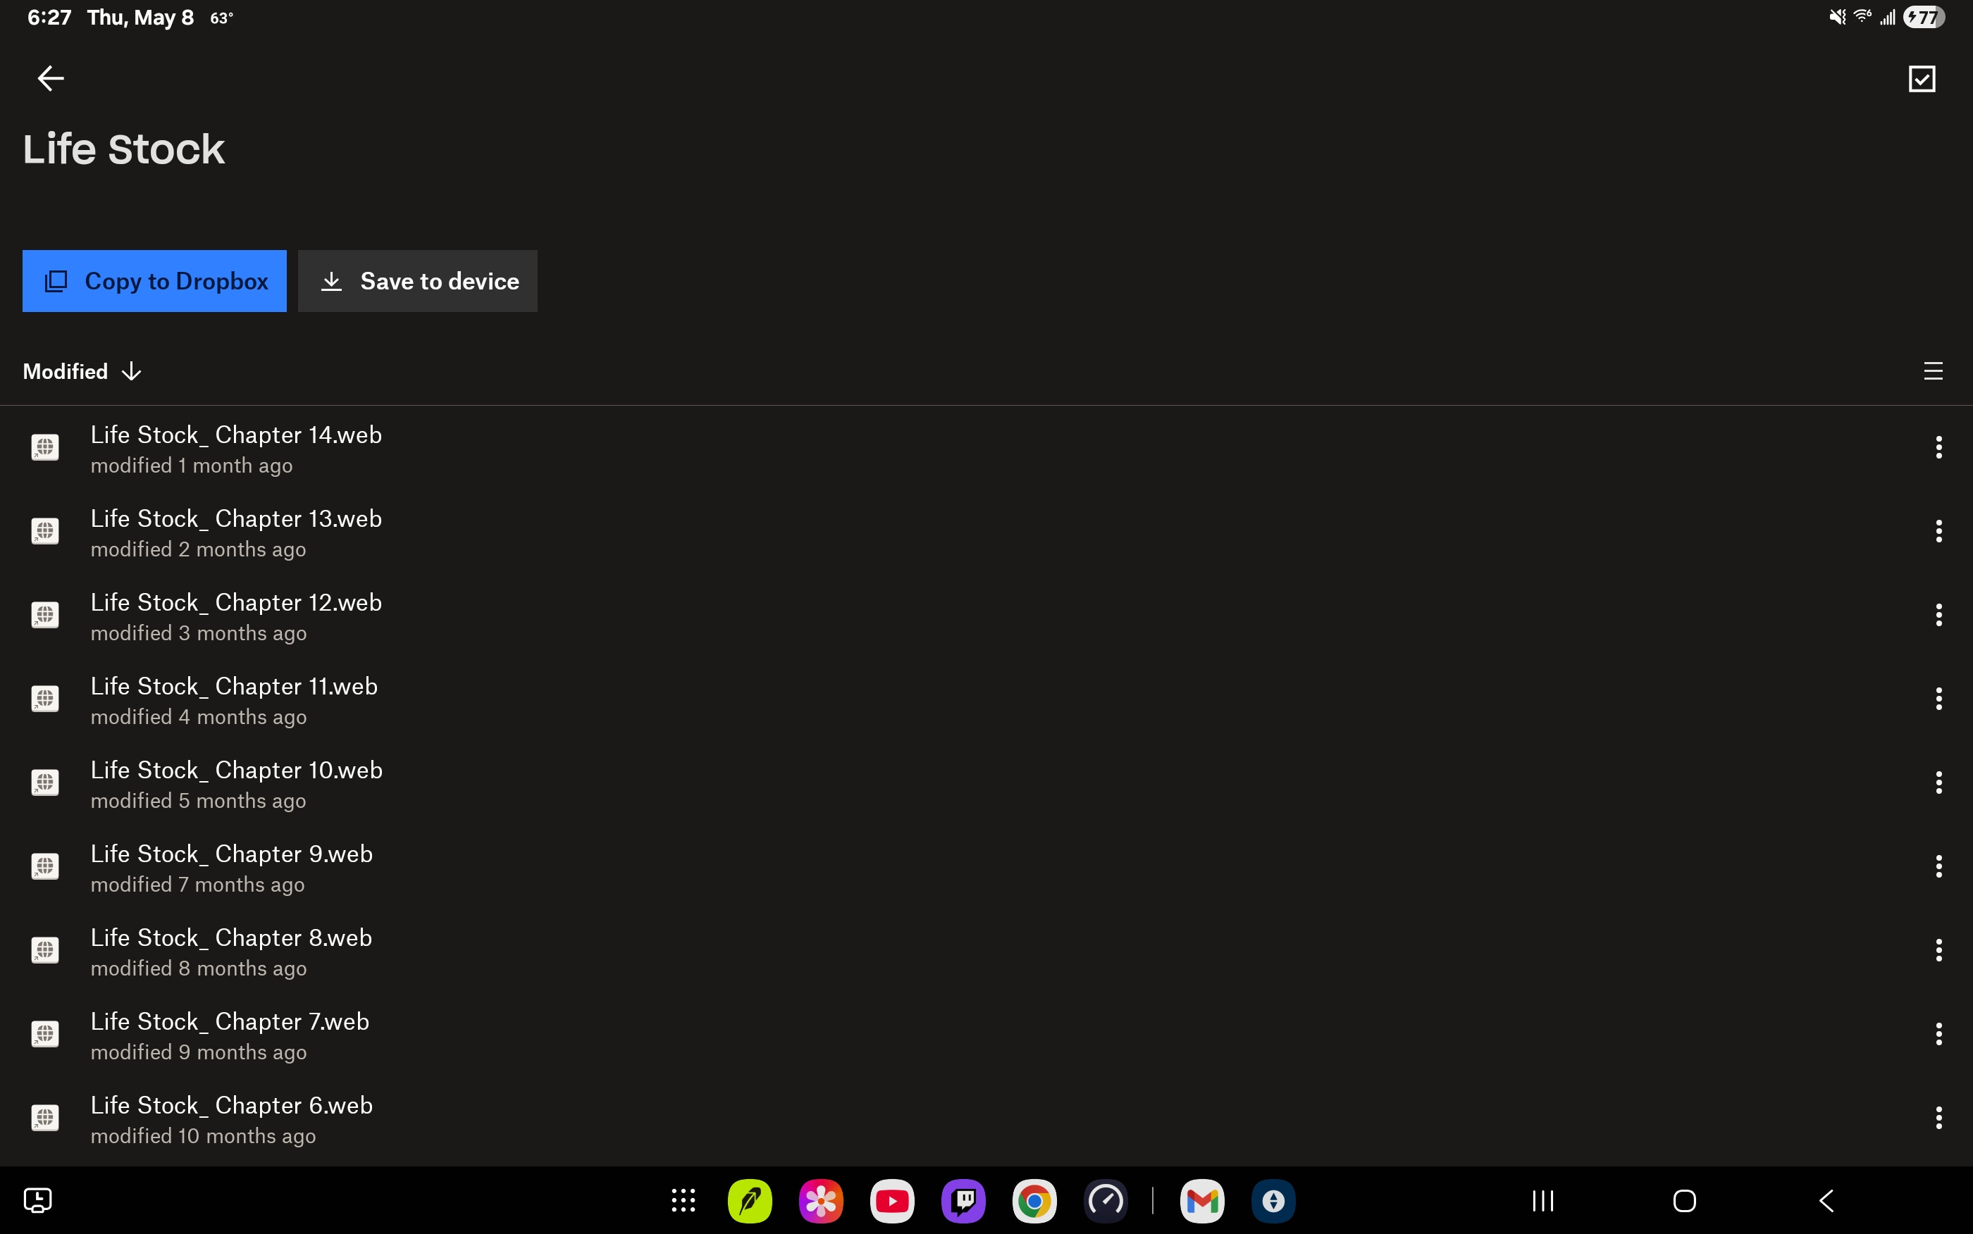Tap the recent apps navigation button
This screenshot has width=1973, height=1234.
(x=1542, y=1200)
